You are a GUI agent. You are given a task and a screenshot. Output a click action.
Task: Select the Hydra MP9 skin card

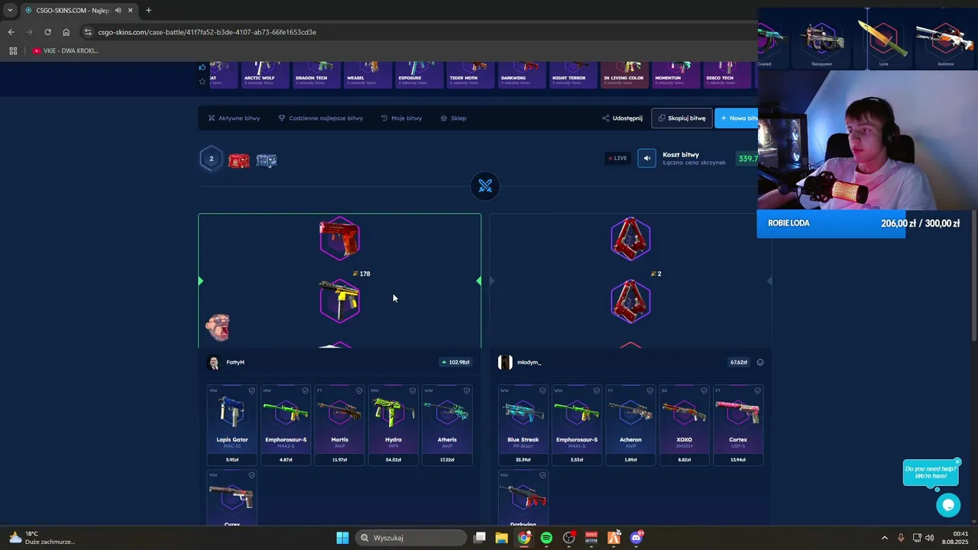(393, 425)
